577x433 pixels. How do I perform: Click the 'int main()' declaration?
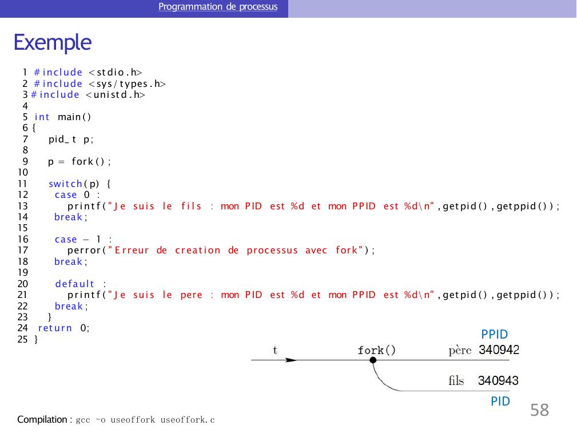point(63,117)
